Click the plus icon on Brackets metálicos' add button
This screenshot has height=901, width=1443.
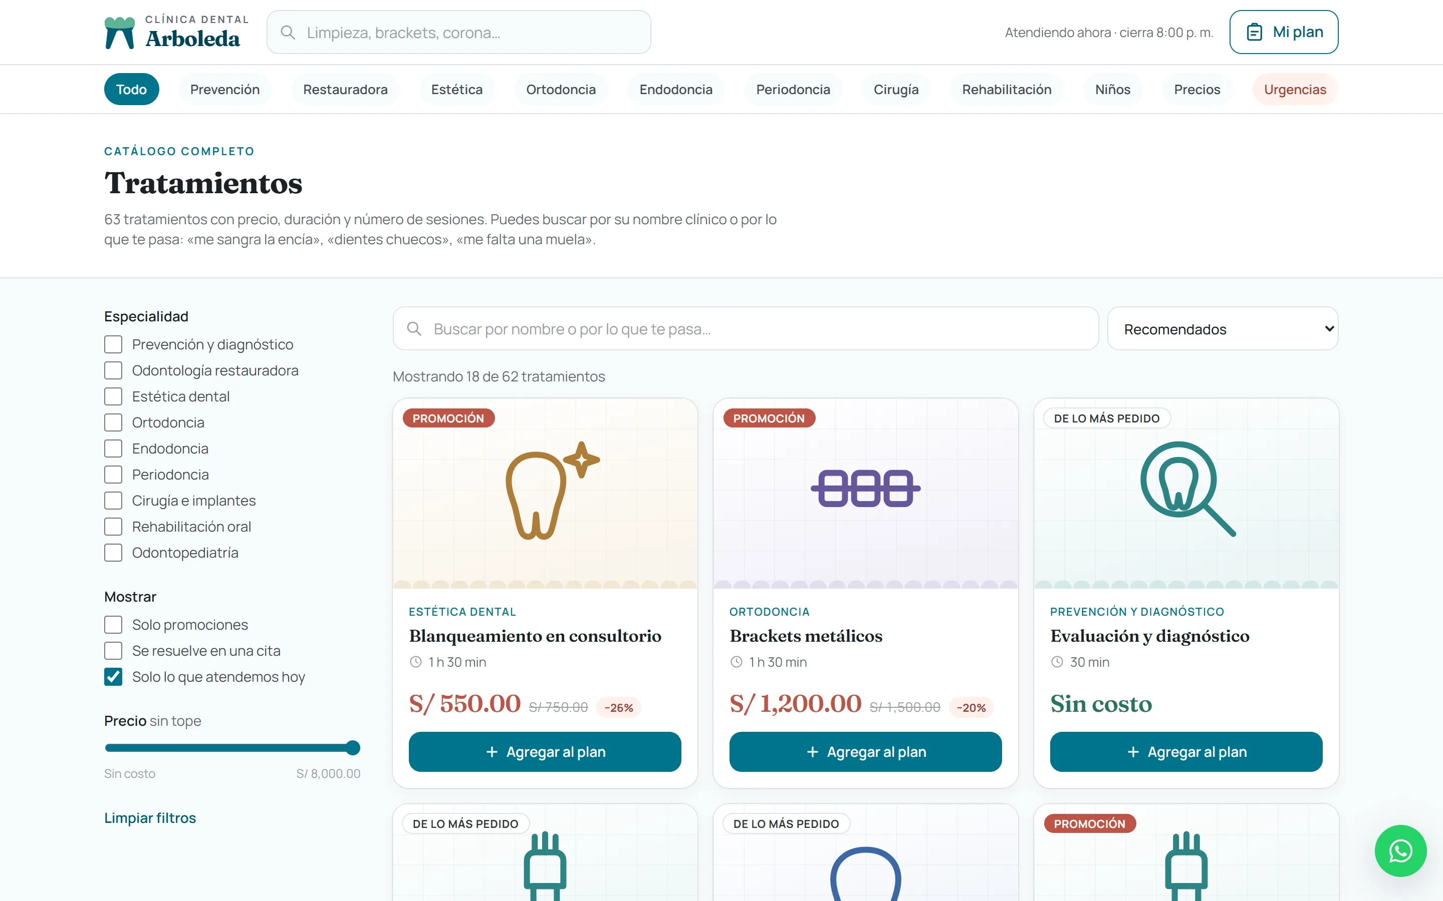click(x=813, y=752)
